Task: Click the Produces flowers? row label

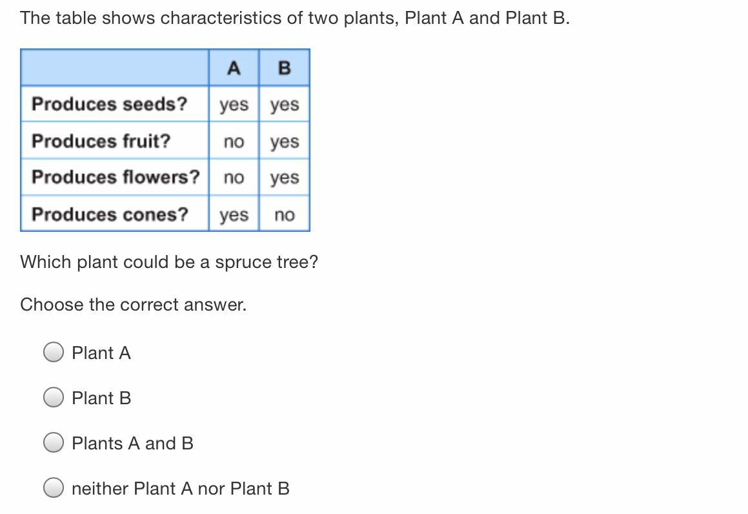Action: pyautogui.click(x=116, y=177)
